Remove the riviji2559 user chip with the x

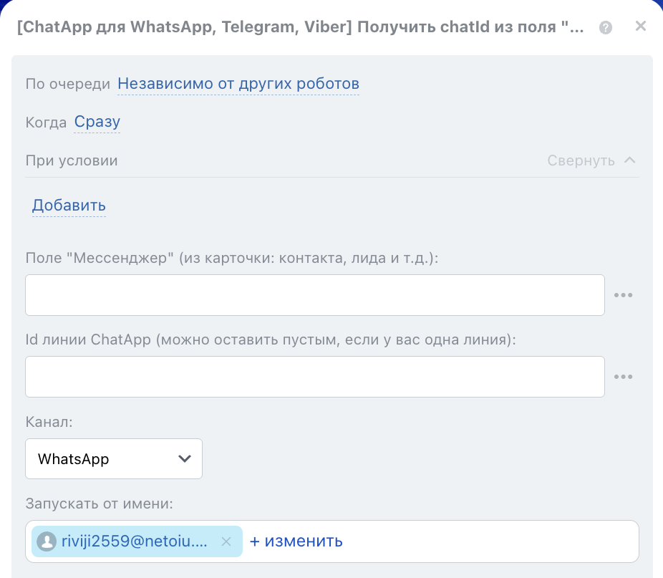(x=226, y=541)
